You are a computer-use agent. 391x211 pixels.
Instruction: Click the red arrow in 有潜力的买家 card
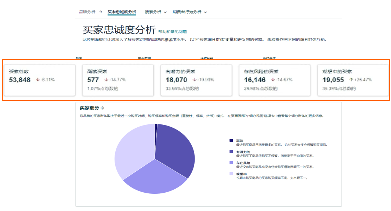(194, 80)
